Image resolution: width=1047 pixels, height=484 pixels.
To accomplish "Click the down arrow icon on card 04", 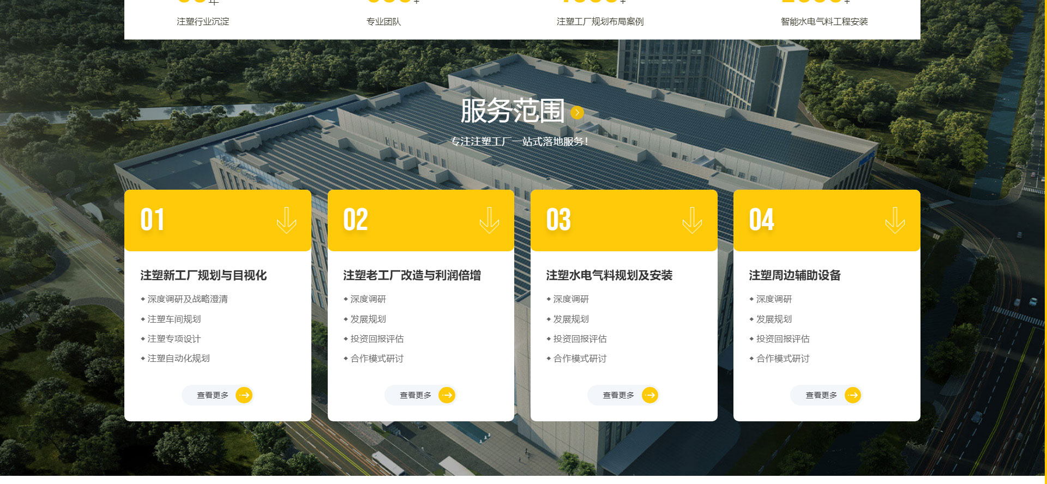I will click(895, 220).
